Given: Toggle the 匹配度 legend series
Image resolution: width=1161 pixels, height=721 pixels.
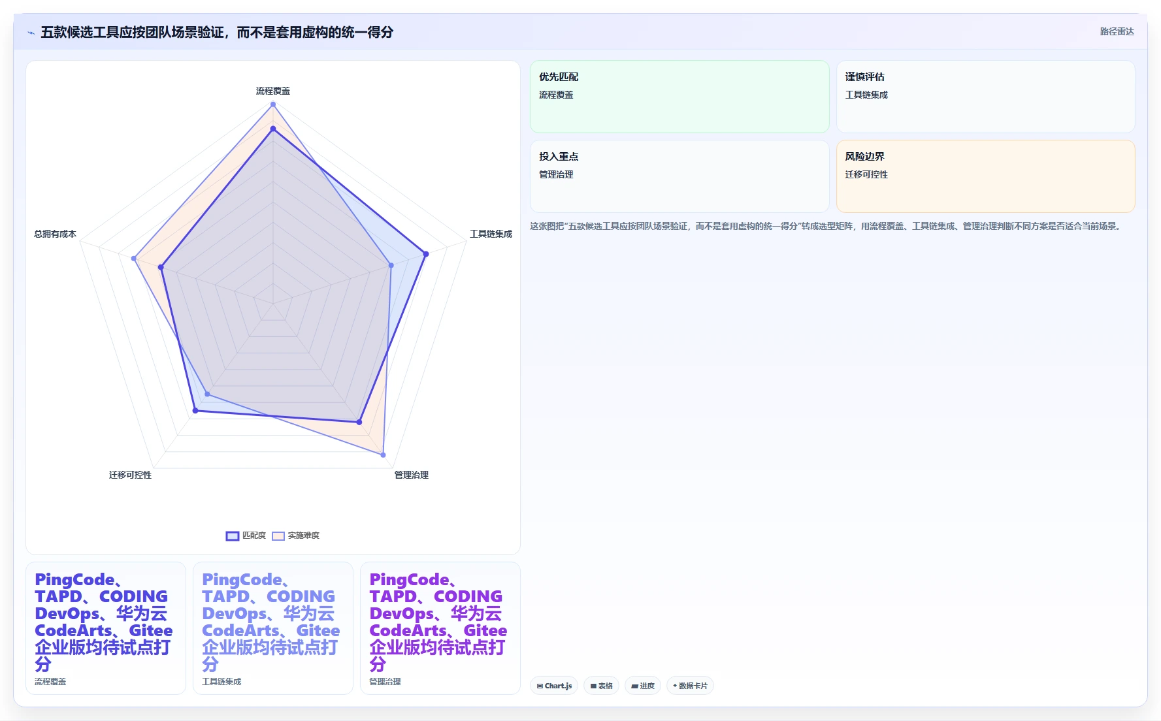Looking at the screenshot, I should pyautogui.click(x=246, y=536).
